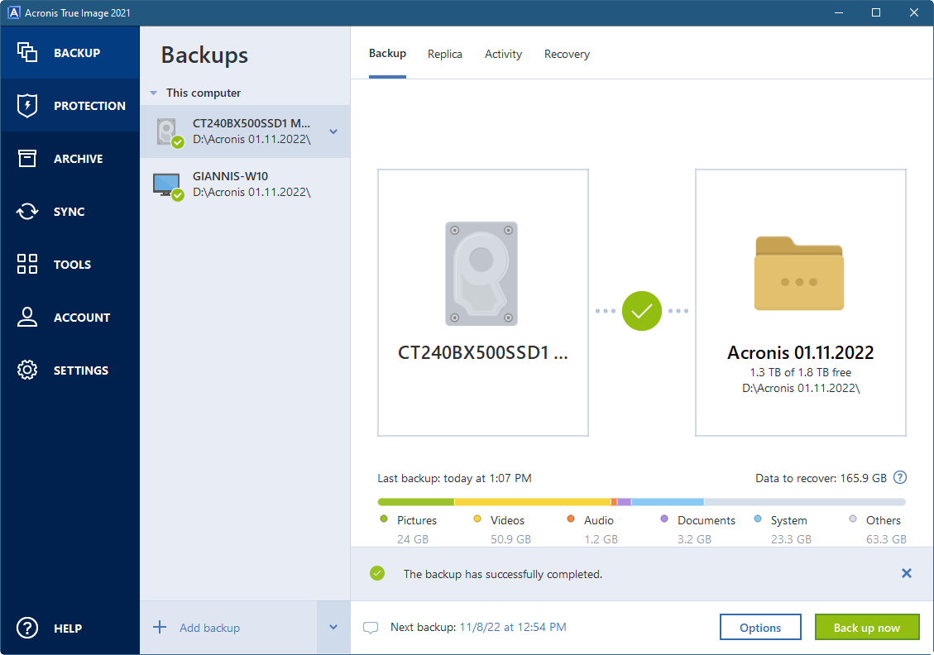Click the blue System segment of usage bar
This screenshot has width=934, height=655.
(667, 502)
